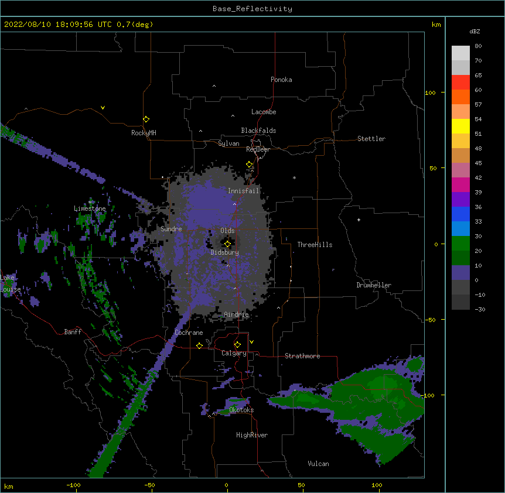This screenshot has width=505, height=493.
Task: Click the RockyMH town label
Action: pyautogui.click(x=144, y=133)
